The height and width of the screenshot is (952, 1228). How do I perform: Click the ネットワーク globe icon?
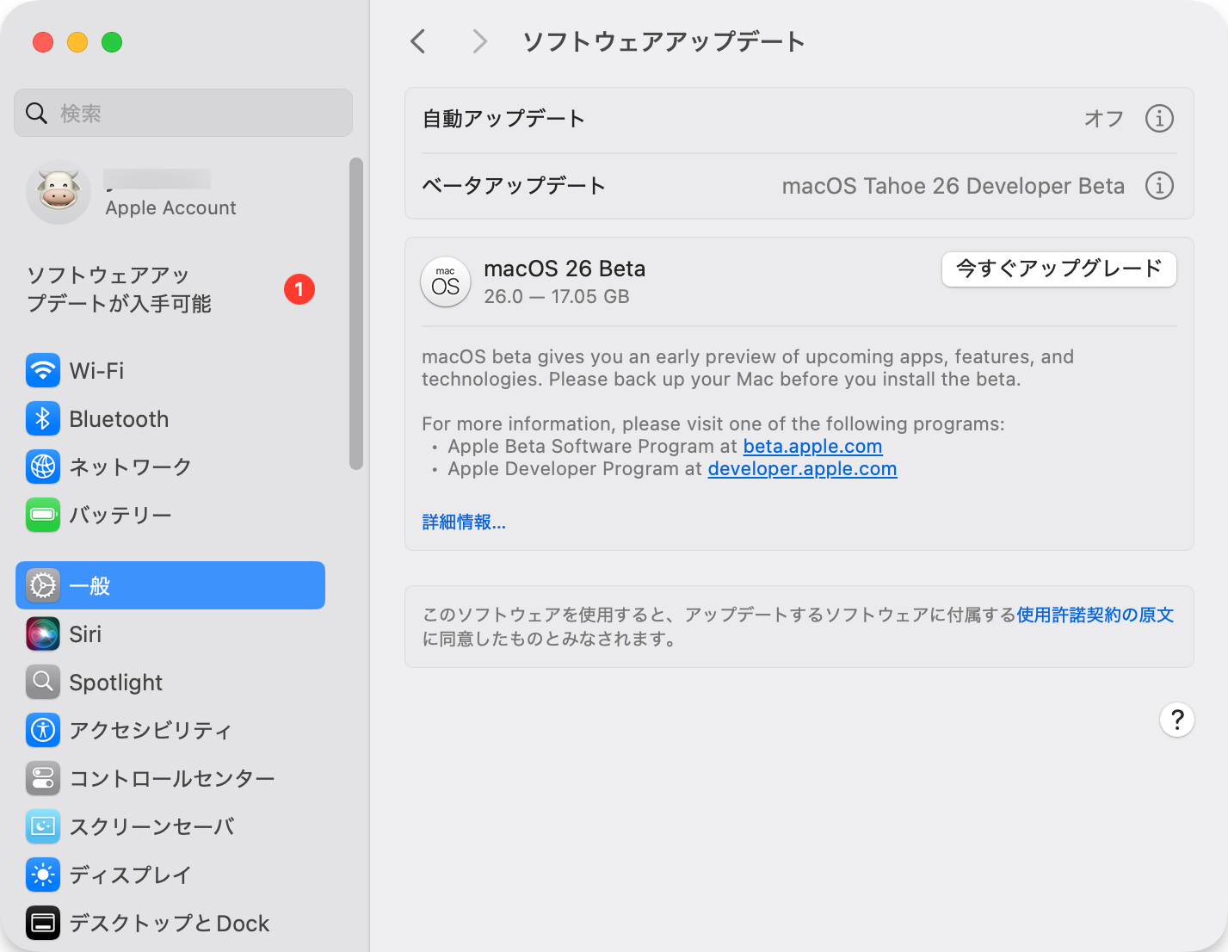[43, 467]
